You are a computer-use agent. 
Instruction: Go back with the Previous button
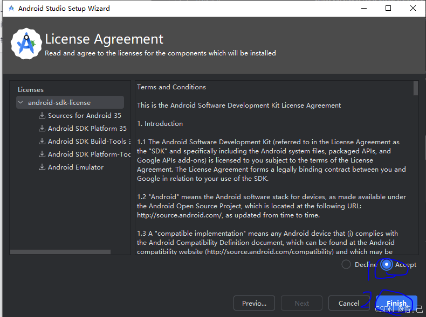pos(254,303)
